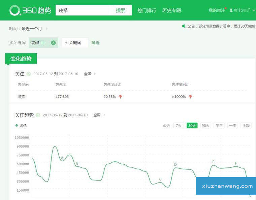Open the 热门排行 menu item
The width and height of the screenshot is (256, 200).
(x=147, y=10)
